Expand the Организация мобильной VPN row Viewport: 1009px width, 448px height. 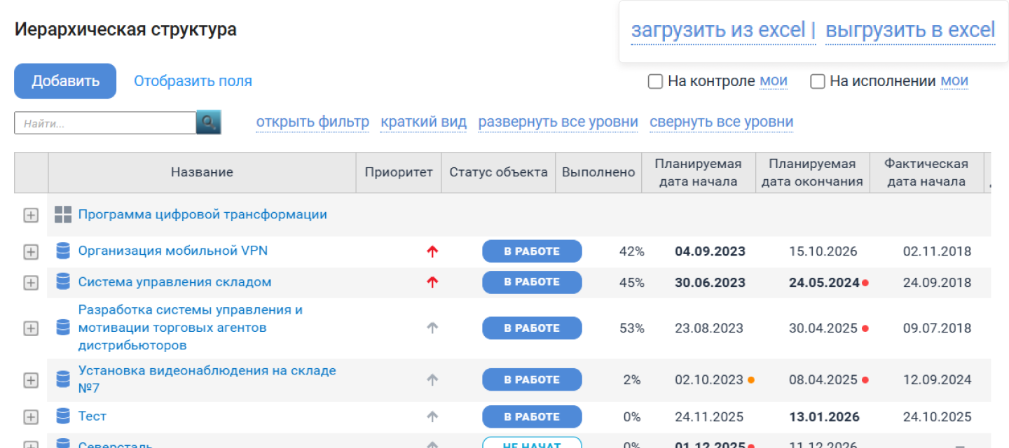(31, 252)
